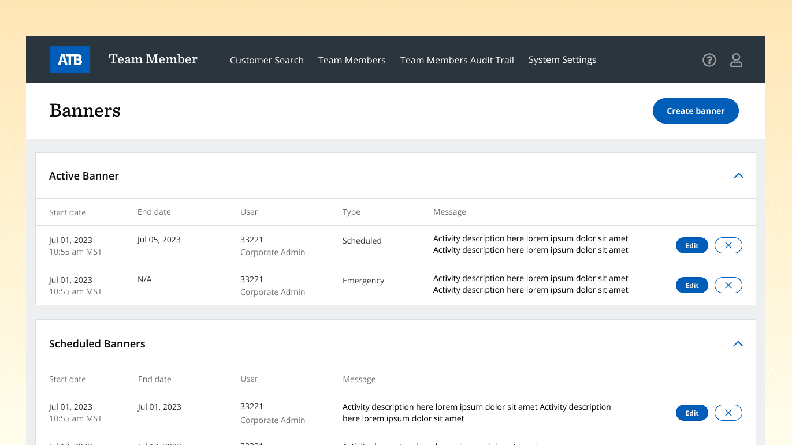Click start date in the Emergency row

point(76,286)
